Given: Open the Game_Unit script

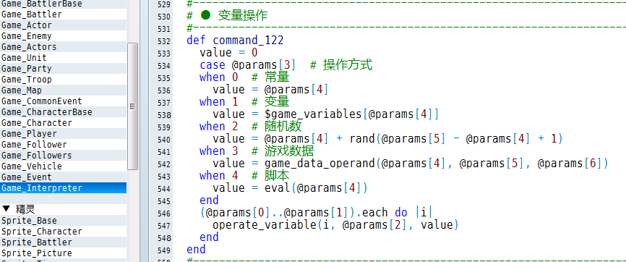Looking at the screenshot, I should pos(63,58).
